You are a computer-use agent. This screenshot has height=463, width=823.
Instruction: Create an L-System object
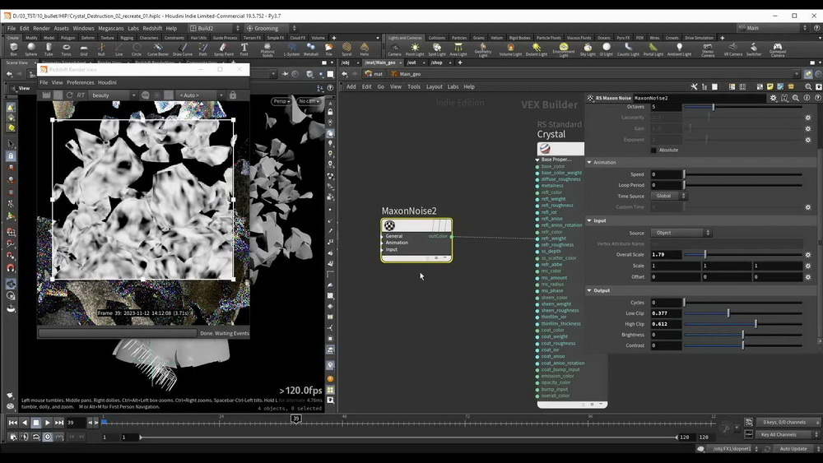[291, 49]
